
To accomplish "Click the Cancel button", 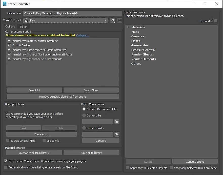I will coord(148,162).
